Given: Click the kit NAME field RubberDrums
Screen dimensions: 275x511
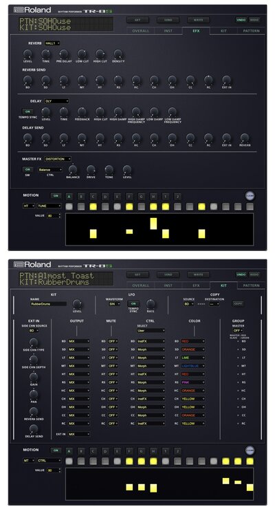Looking at the screenshot, I should tap(48, 304).
